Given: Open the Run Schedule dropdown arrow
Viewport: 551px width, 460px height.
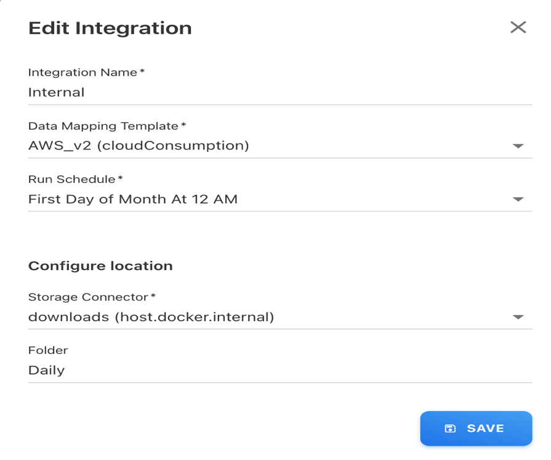Looking at the screenshot, I should [518, 199].
